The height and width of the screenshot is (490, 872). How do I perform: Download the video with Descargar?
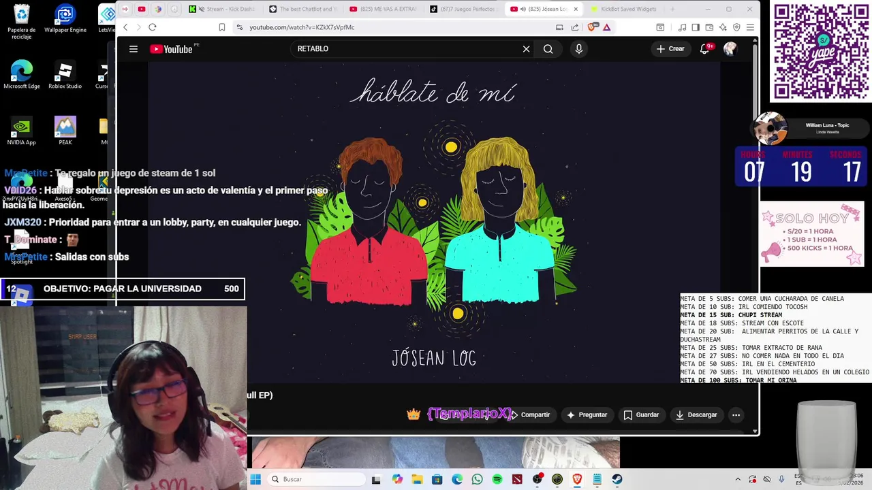696,414
